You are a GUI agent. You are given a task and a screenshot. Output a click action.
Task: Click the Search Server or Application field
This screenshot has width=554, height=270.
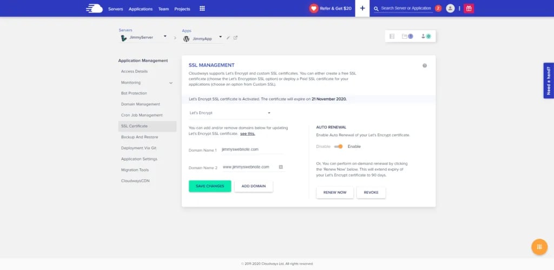(406, 8)
